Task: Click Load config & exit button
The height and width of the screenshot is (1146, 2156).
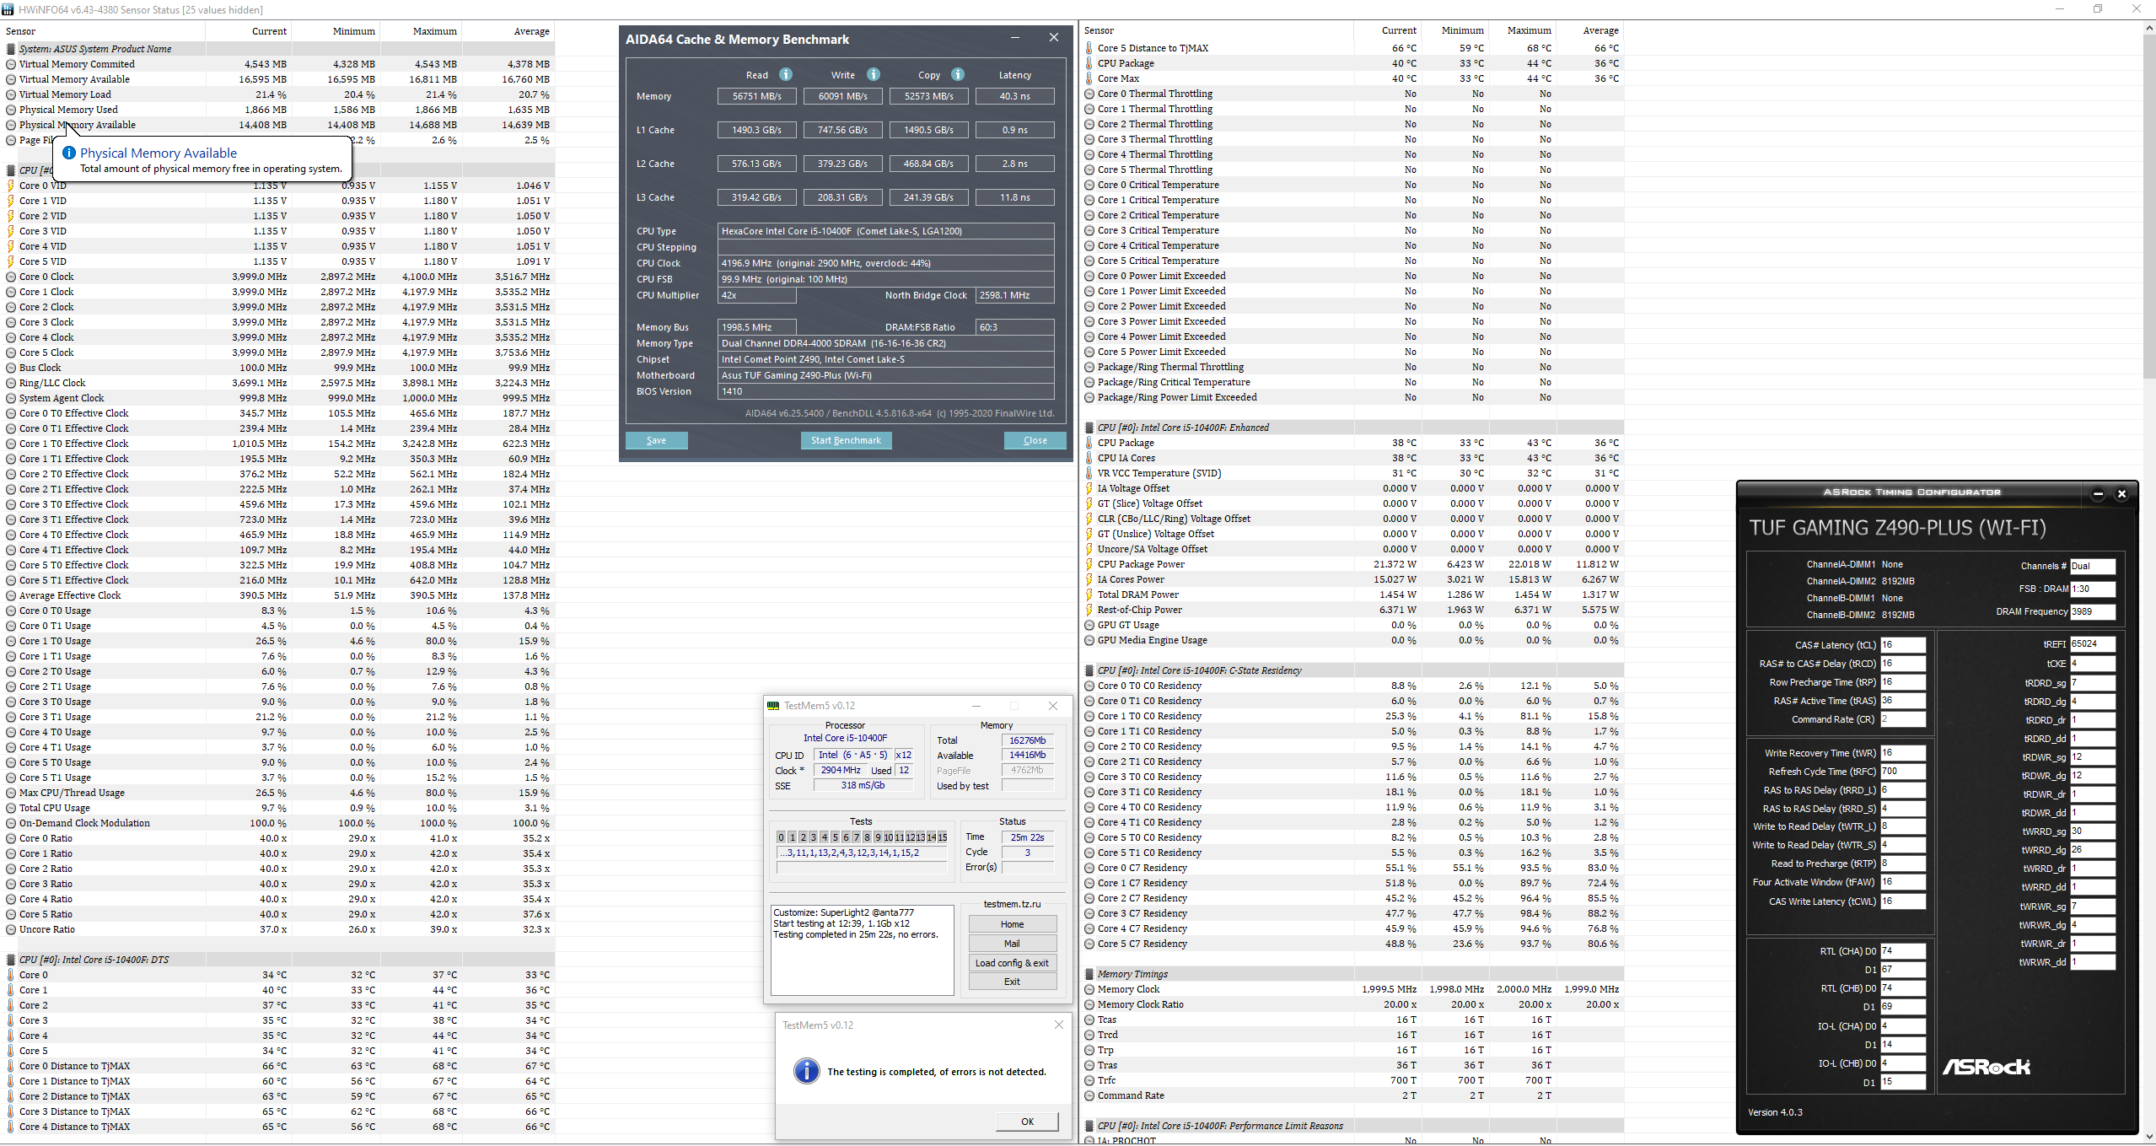Action: (1012, 963)
